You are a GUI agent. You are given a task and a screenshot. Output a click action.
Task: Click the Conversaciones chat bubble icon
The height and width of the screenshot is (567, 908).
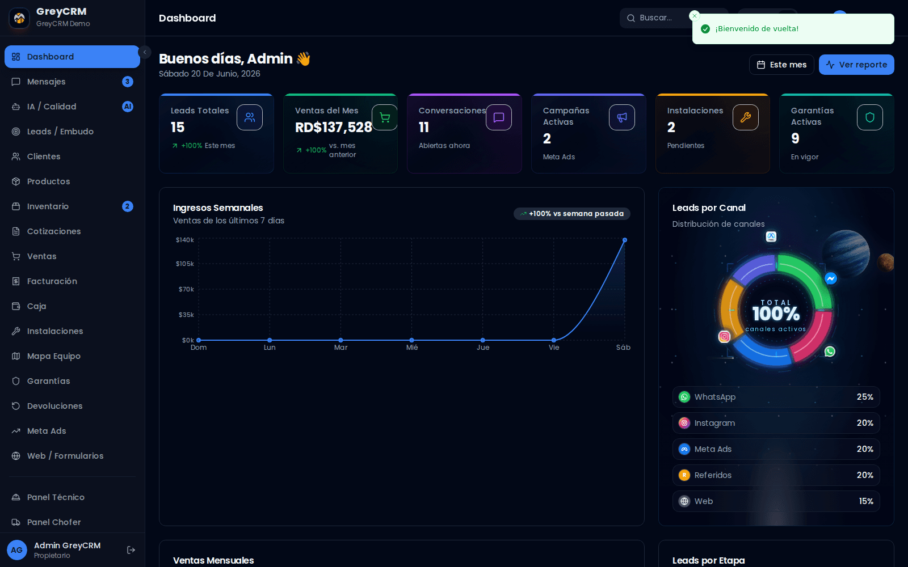coord(499,117)
